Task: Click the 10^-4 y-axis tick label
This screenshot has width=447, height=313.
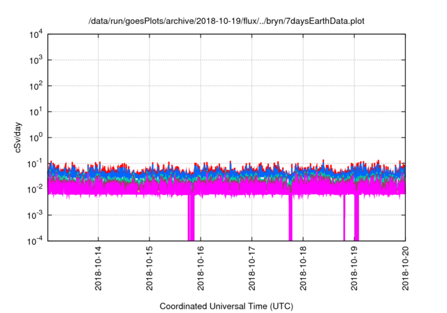Action: [36, 241]
